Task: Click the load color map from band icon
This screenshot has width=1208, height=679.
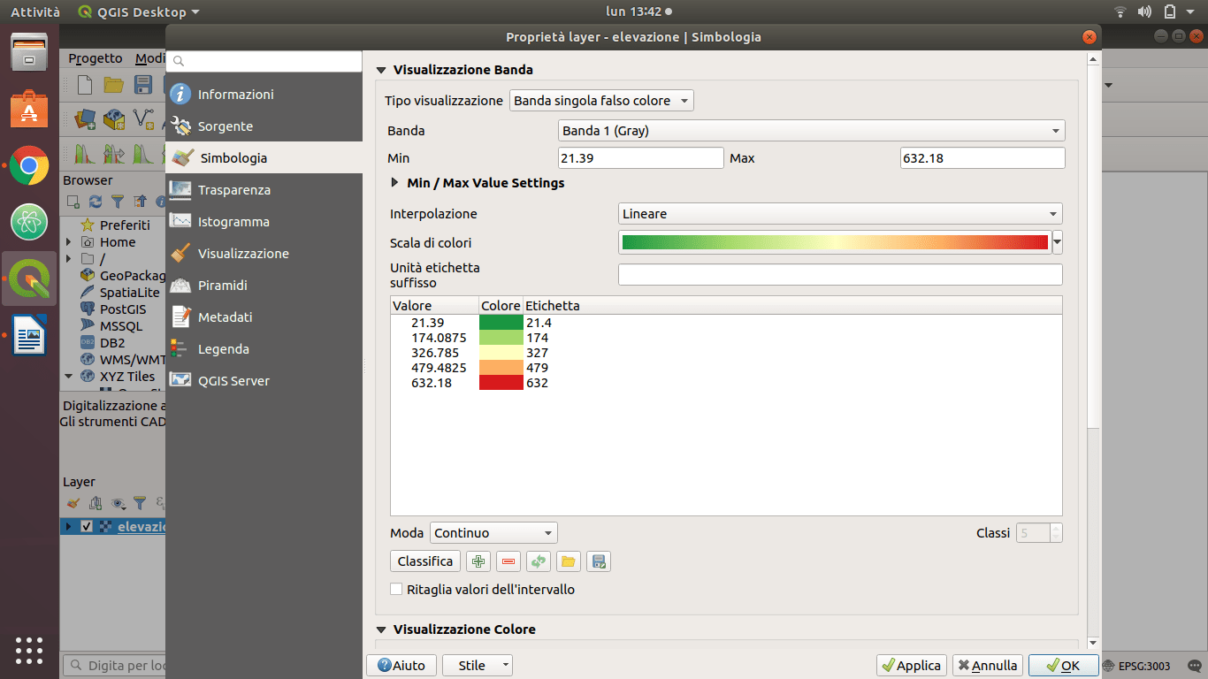Action: (539, 561)
